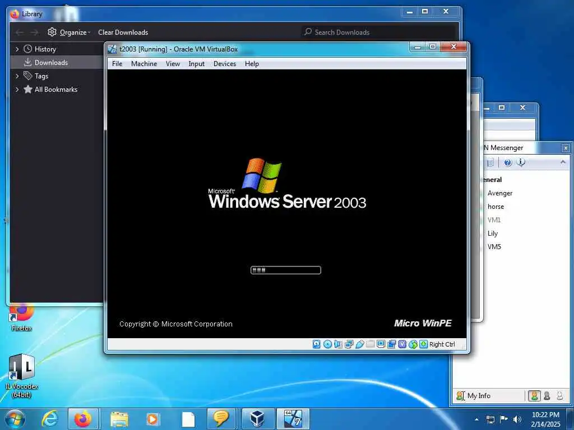This screenshot has height=430, width=574.
Task: Select contact VM1 in Messenger
Action: coord(494,220)
